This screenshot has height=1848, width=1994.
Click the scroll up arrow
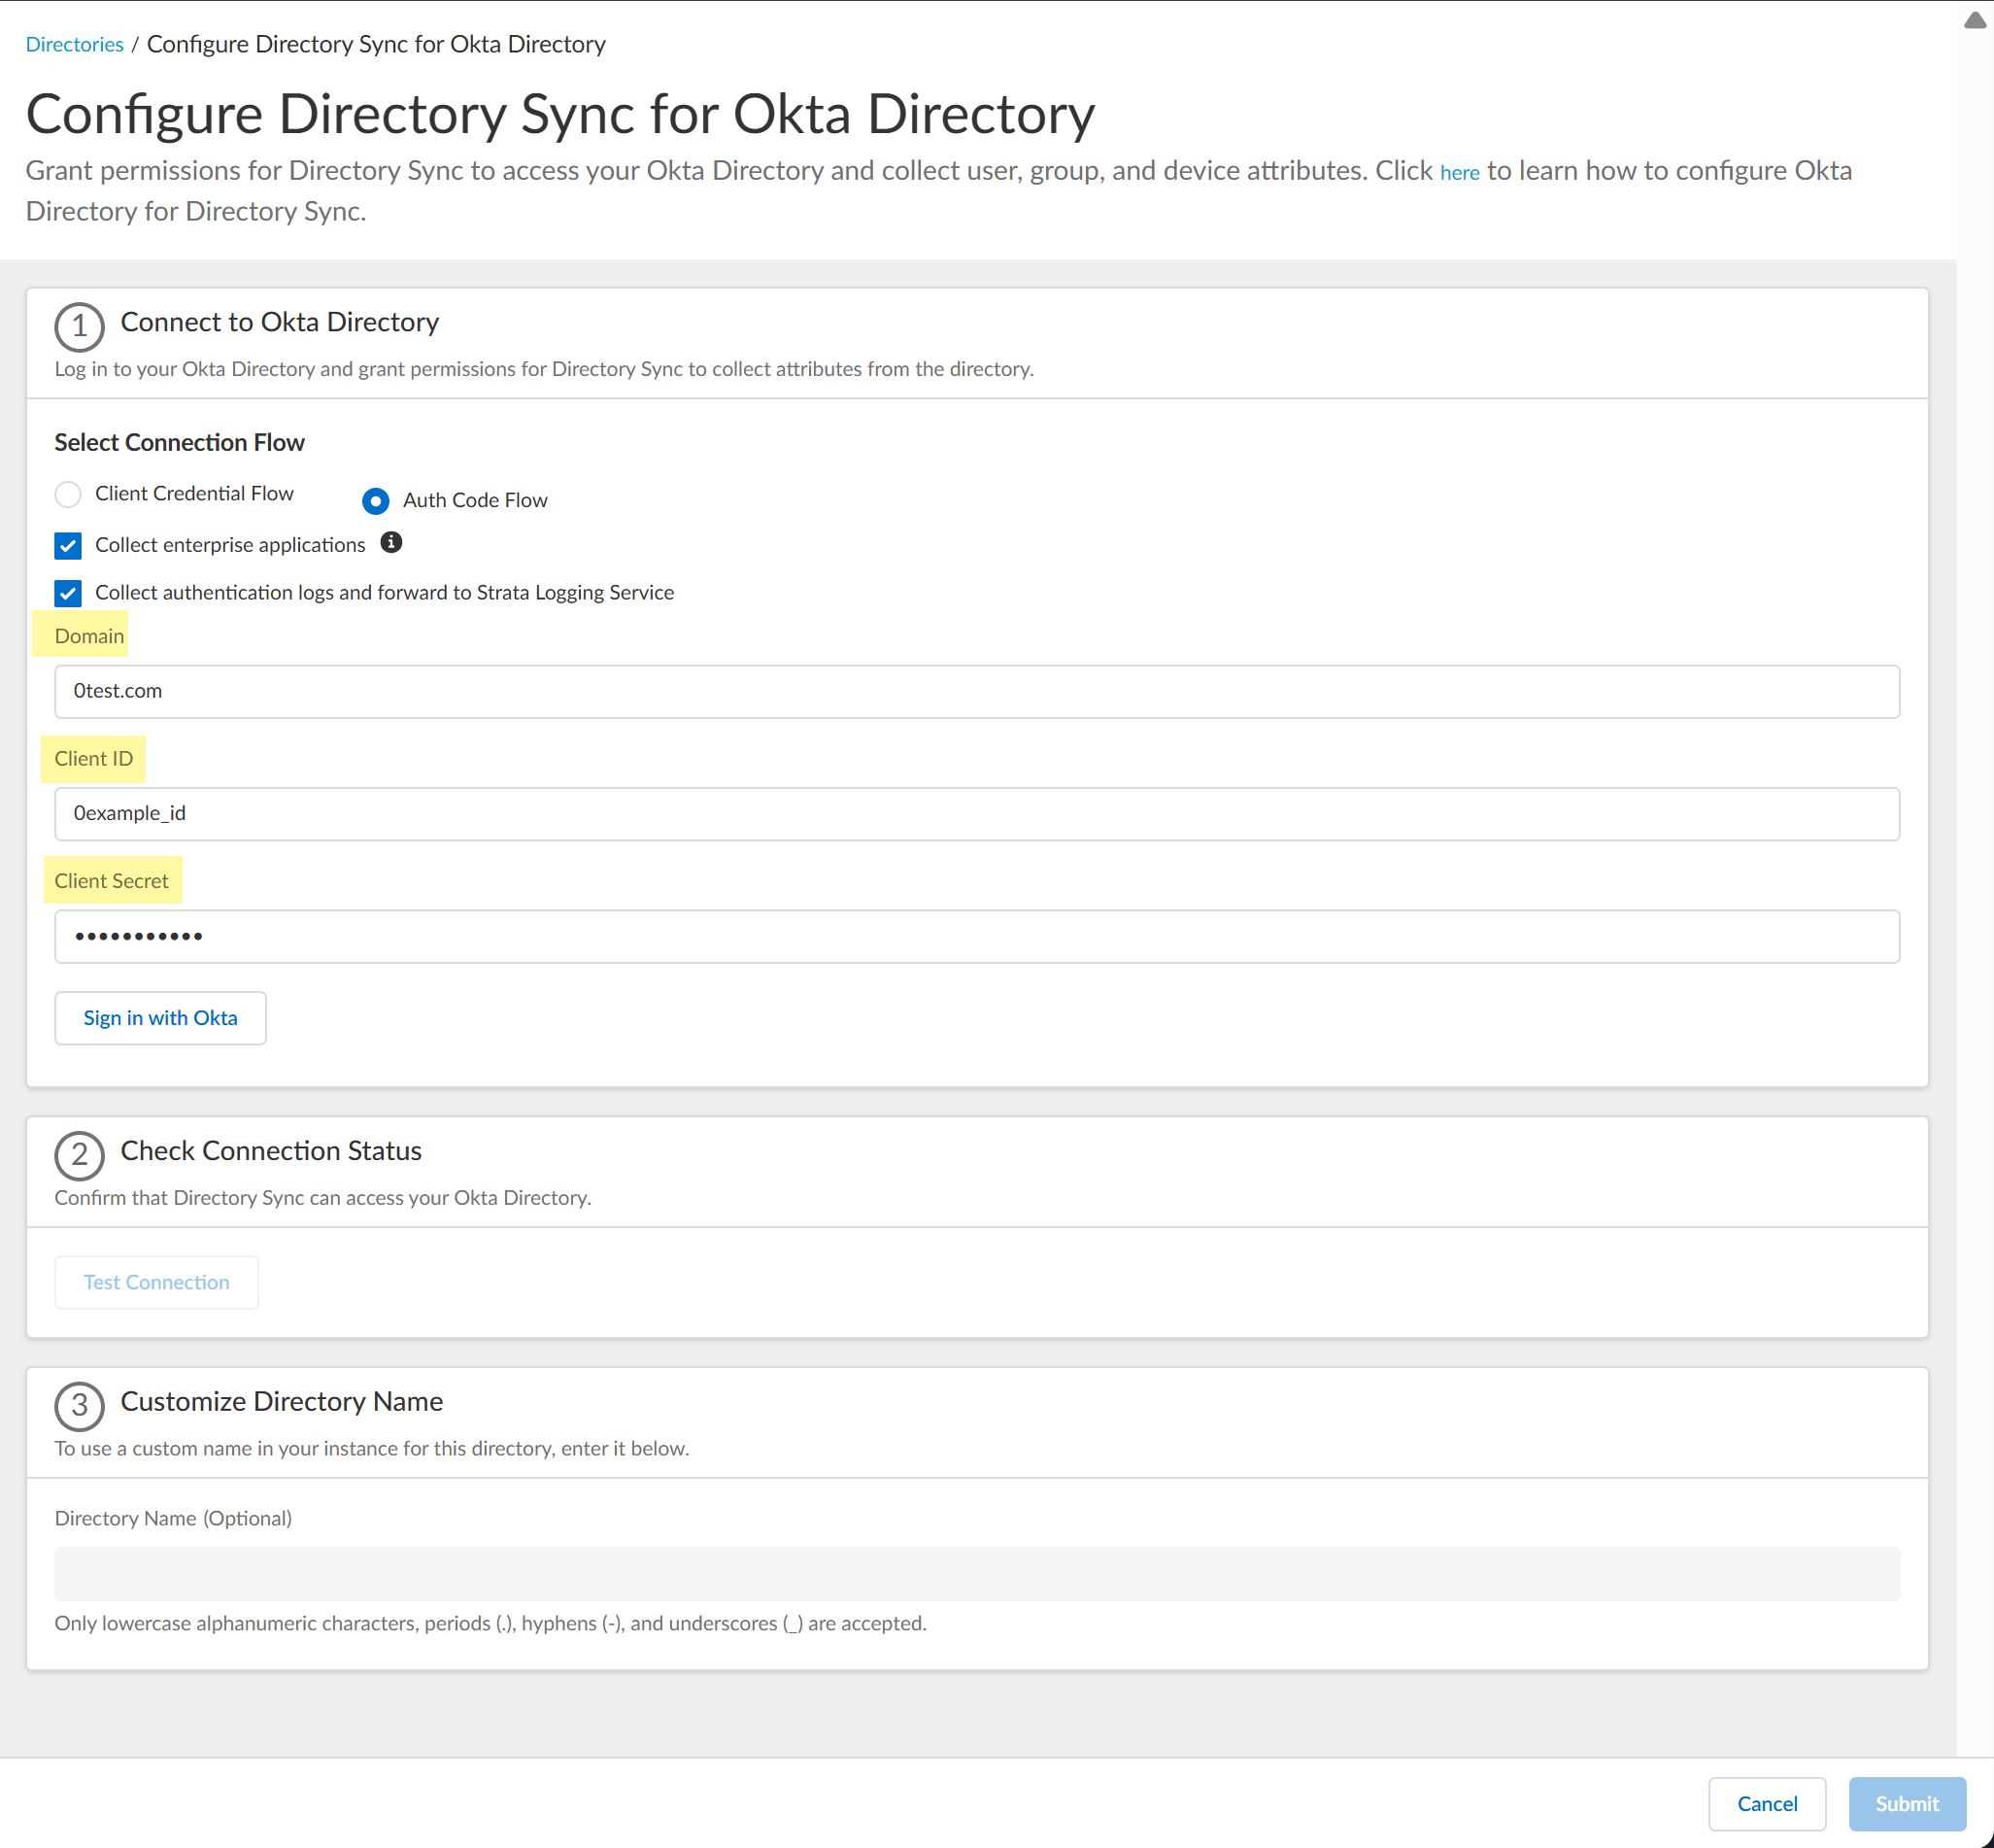click(x=1974, y=21)
